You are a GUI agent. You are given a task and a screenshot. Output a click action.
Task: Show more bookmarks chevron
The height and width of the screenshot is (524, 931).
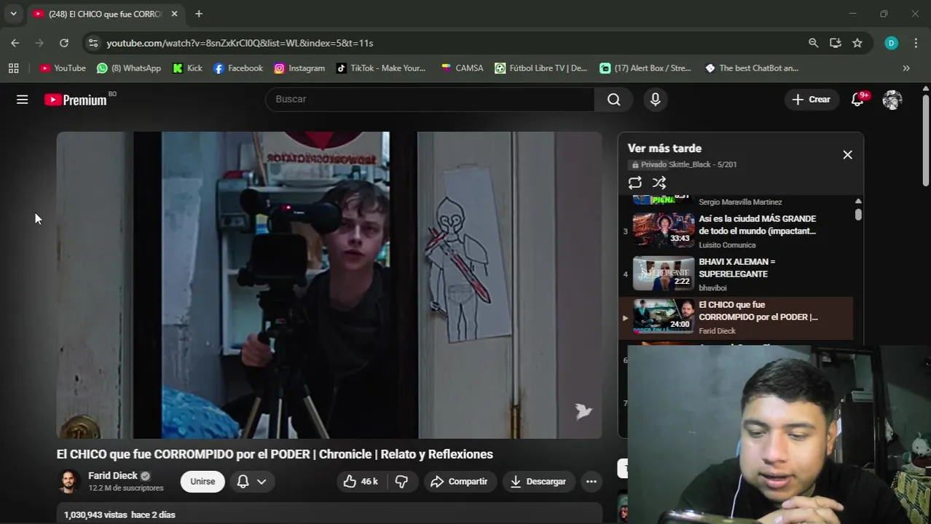906,68
